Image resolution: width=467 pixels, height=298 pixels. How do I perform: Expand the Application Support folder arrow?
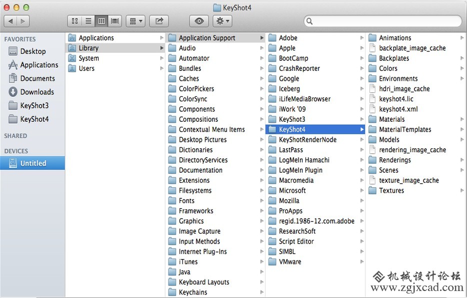262,38
